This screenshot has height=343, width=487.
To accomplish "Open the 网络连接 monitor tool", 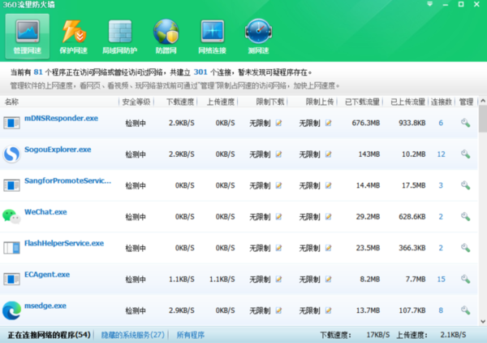I will (x=213, y=37).
